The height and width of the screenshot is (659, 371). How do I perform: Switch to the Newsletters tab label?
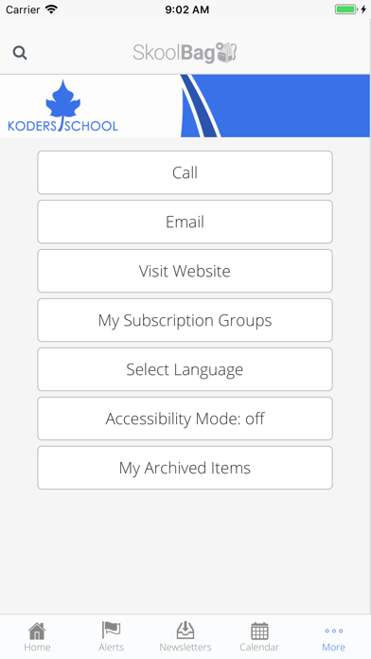(x=185, y=648)
